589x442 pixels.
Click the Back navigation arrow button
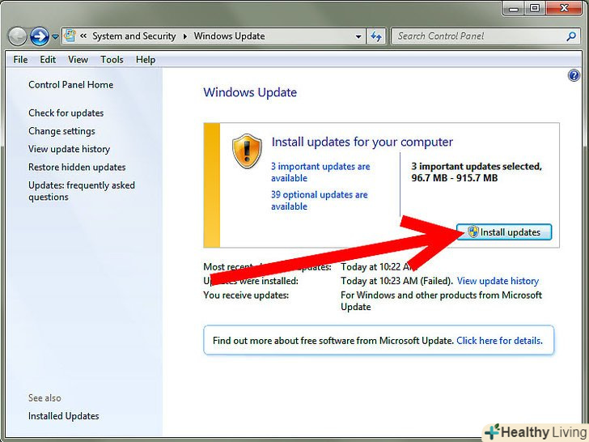click(x=17, y=36)
